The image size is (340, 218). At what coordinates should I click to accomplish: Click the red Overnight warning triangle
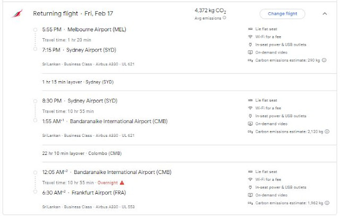122,182
